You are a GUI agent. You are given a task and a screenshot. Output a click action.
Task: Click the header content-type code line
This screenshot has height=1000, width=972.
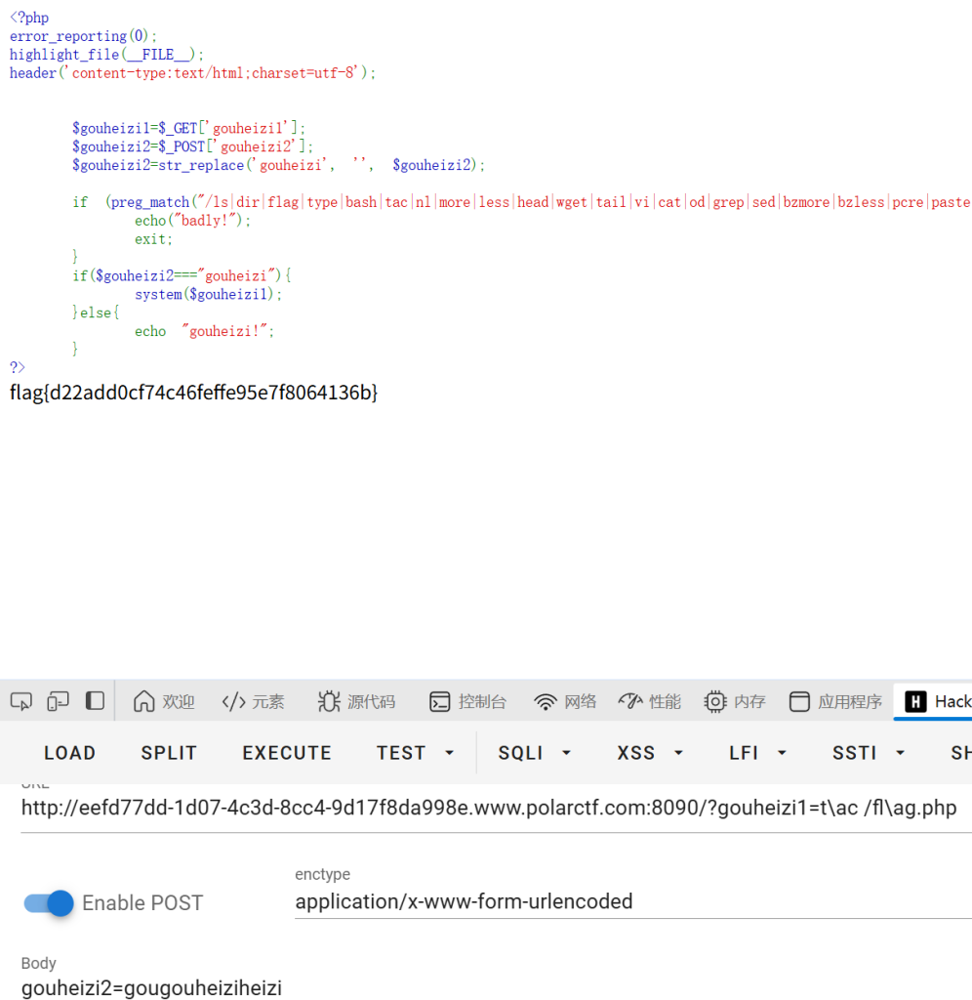tap(192, 73)
